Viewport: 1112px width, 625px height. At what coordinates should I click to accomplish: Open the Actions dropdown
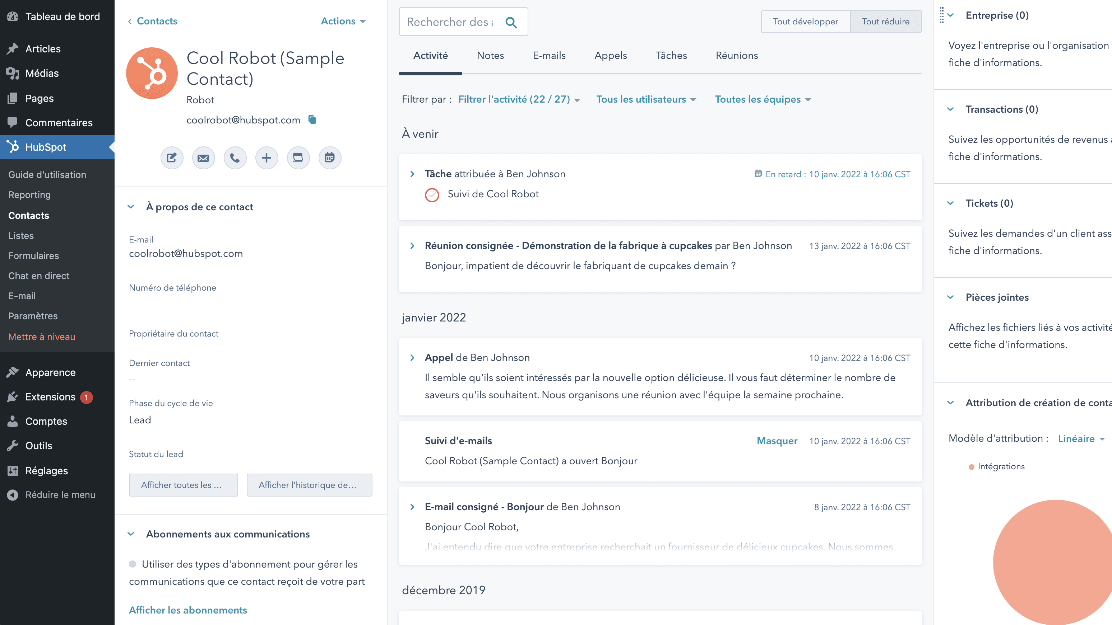point(343,21)
